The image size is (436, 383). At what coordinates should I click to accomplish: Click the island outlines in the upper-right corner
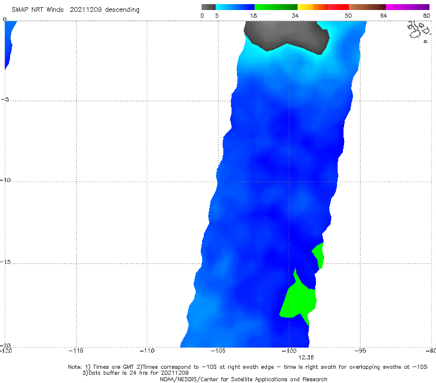420,31
